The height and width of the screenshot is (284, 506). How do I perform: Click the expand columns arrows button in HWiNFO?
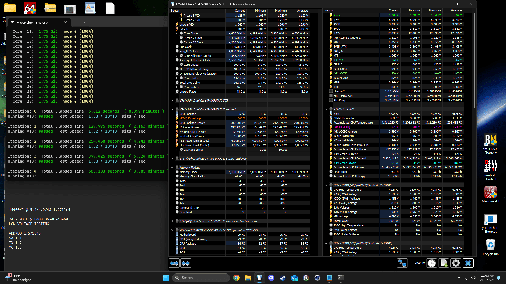coord(174,263)
